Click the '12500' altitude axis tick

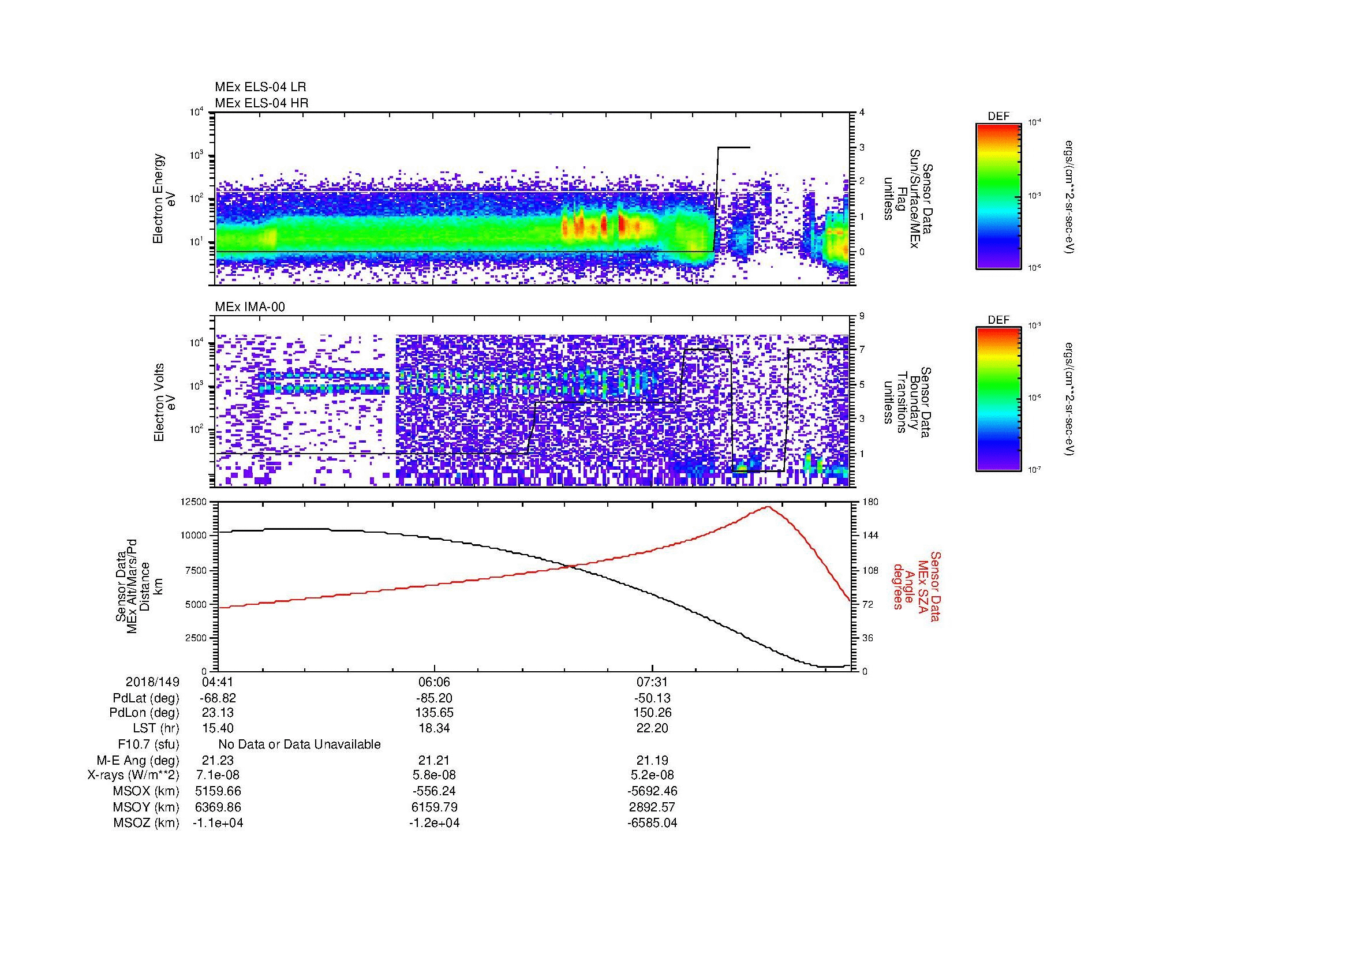pos(194,502)
